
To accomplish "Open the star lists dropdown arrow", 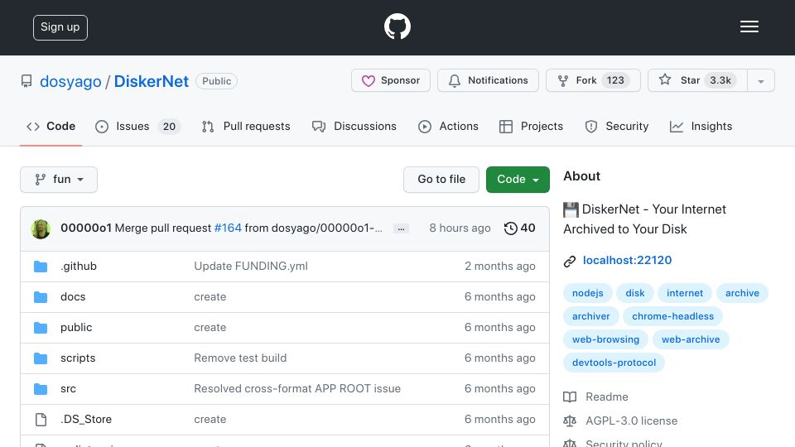I will tap(760, 81).
